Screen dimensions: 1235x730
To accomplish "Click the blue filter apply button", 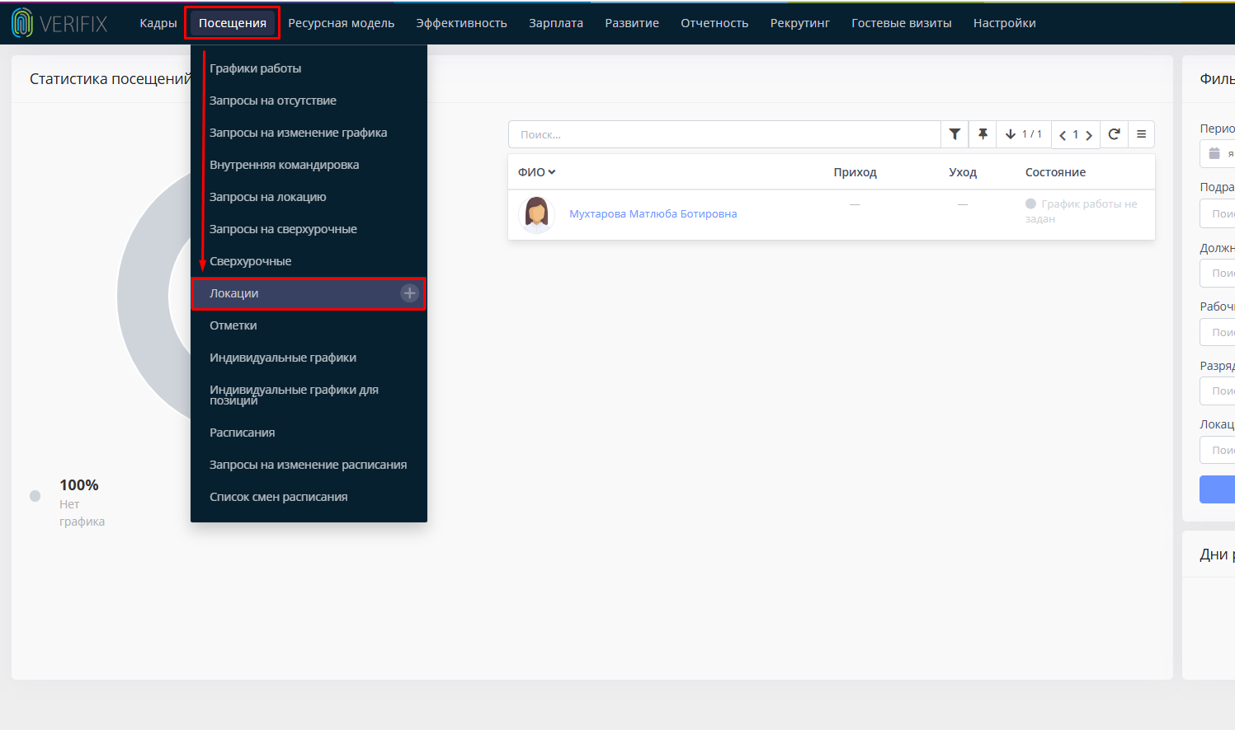I will (1218, 489).
